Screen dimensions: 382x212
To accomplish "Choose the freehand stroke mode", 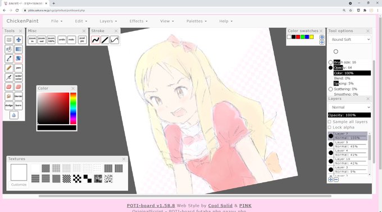I will click(95, 40).
